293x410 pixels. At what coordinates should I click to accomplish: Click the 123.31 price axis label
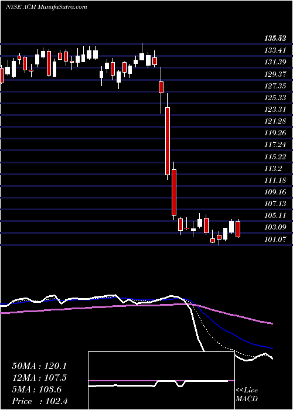(275, 110)
